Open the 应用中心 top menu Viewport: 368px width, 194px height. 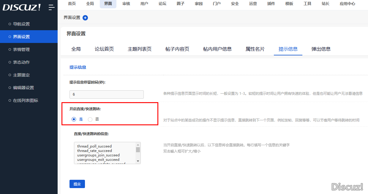pos(347,4)
